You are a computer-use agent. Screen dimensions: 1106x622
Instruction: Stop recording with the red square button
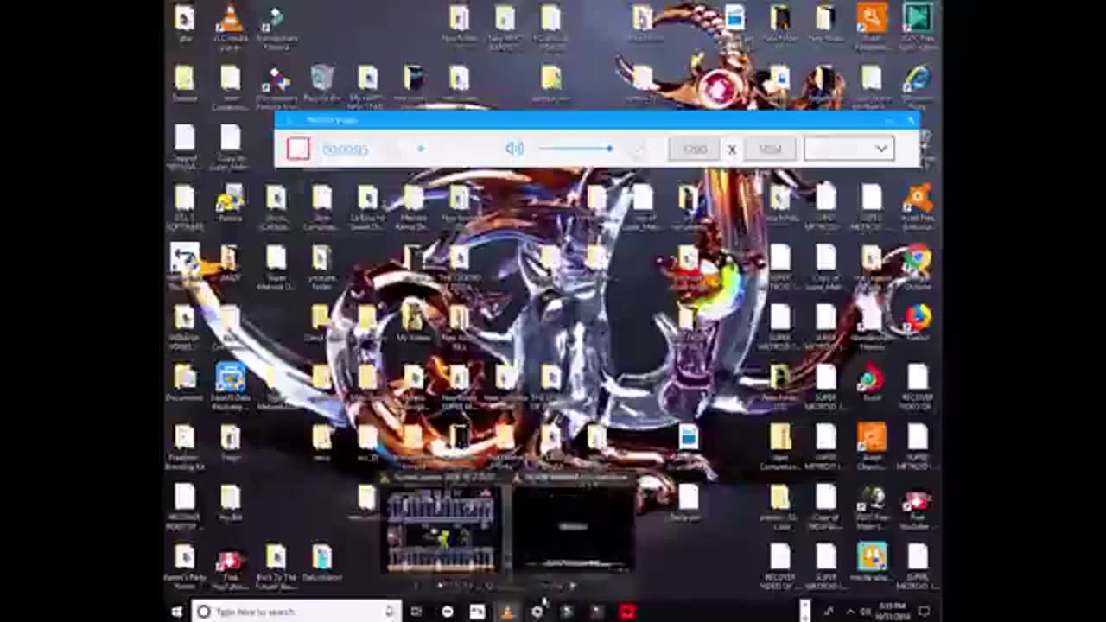tap(298, 149)
